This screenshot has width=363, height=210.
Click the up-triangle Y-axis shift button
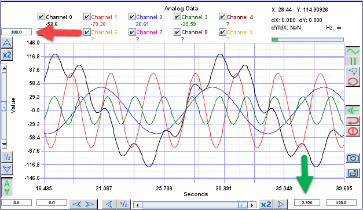click(x=7, y=43)
